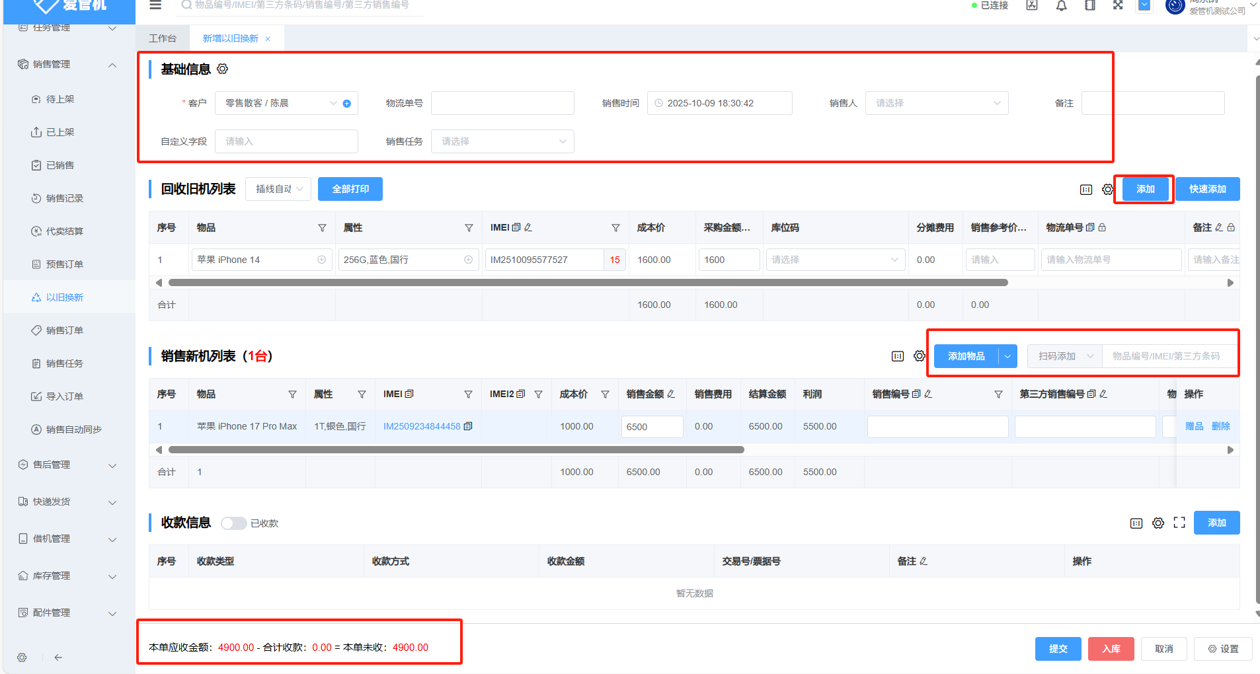Click the 物流单号 input field in 基础信息
The height and width of the screenshot is (674, 1260).
[x=502, y=103]
